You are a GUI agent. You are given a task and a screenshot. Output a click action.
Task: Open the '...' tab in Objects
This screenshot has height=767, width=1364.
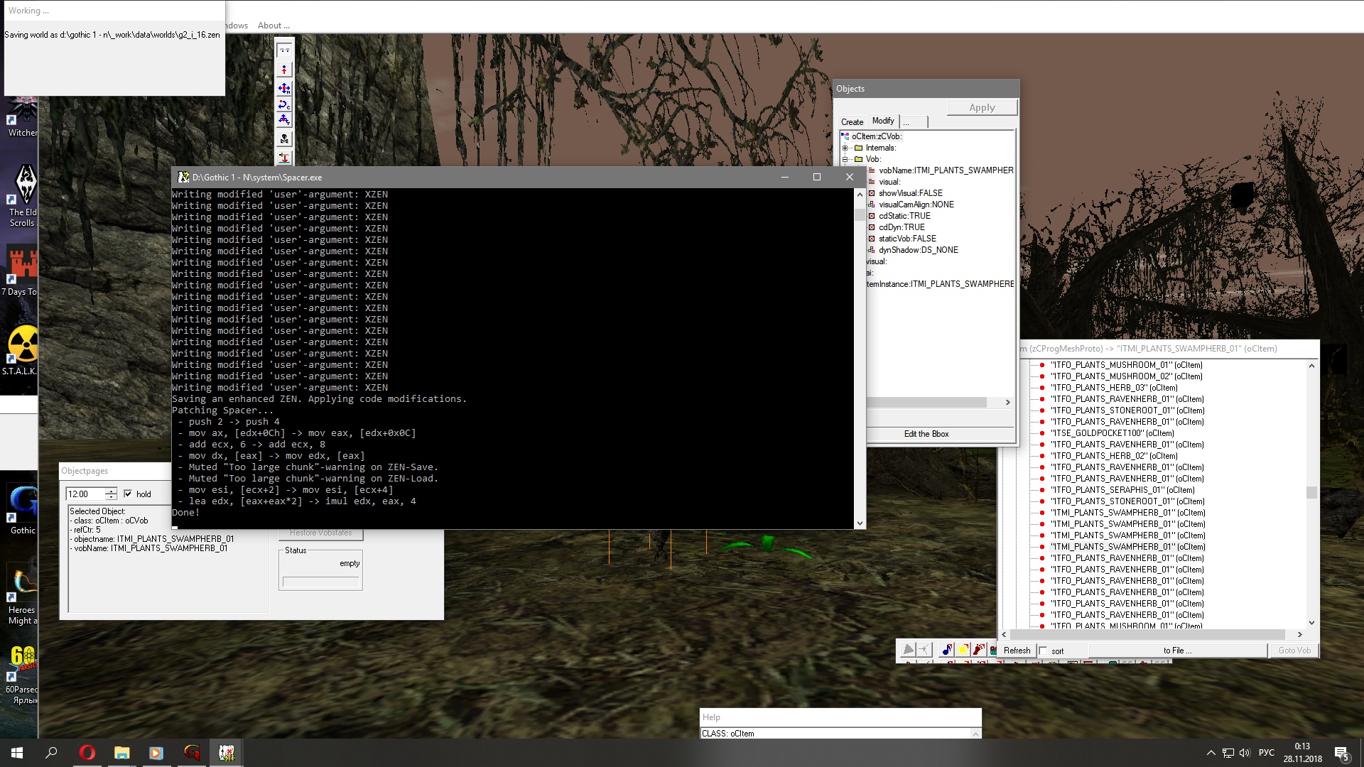[914, 122]
